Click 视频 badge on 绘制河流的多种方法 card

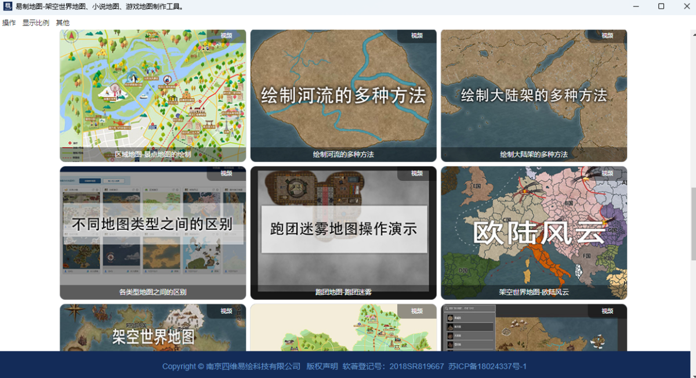click(x=416, y=35)
